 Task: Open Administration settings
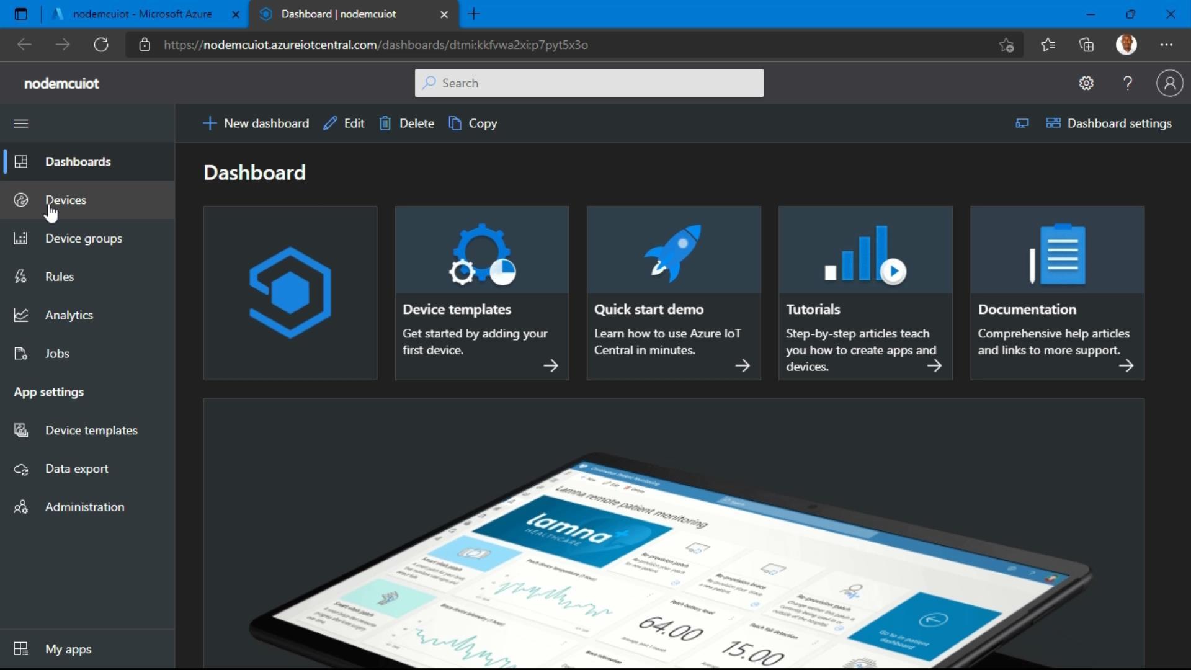pos(84,507)
